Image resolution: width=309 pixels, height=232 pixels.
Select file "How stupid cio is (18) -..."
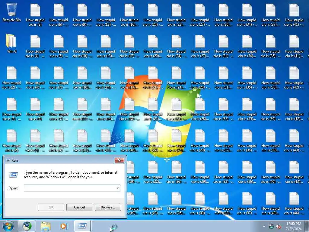pyautogui.click(x=129, y=109)
